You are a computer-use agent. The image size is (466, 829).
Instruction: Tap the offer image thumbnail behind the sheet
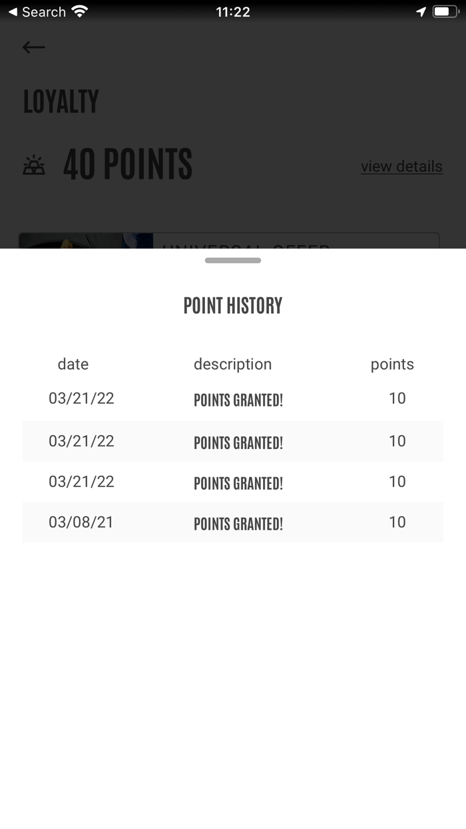(x=86, y=242)
